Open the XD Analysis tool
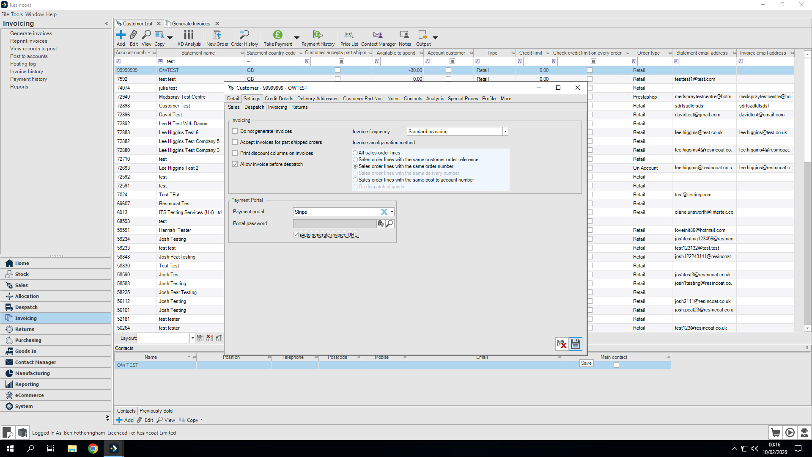 tap(189, 38)
